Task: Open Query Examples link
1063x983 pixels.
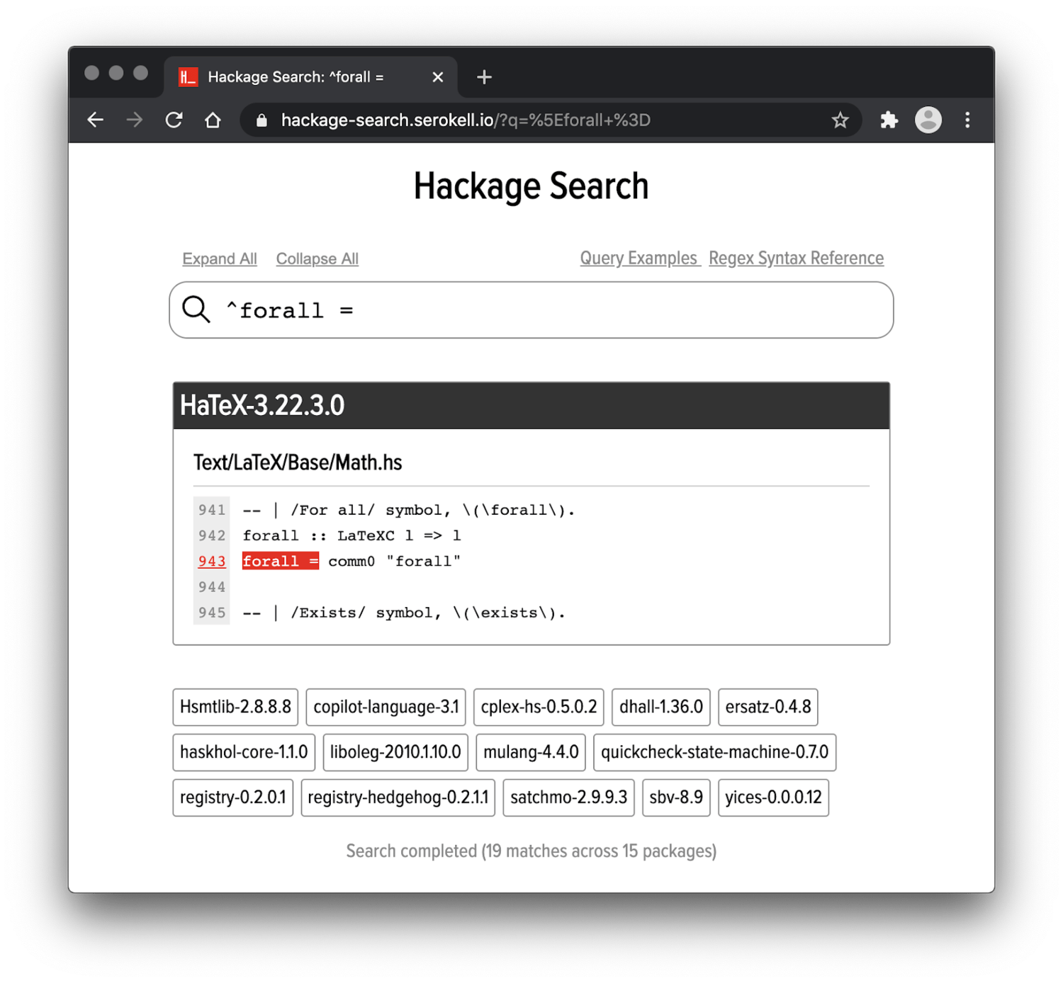Action: pos(639,258)
